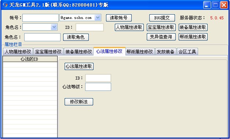
Task: Focus the 心法等级 input field
Action: point(98,87)
